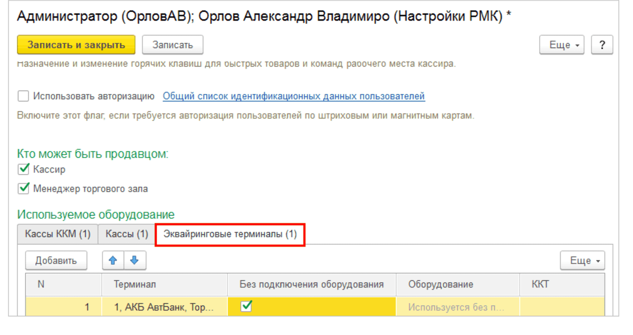The height and width of the screenshot is (335, 633).
Task: Click the Записать и закрыть button
Action: [x=75, y=45]
